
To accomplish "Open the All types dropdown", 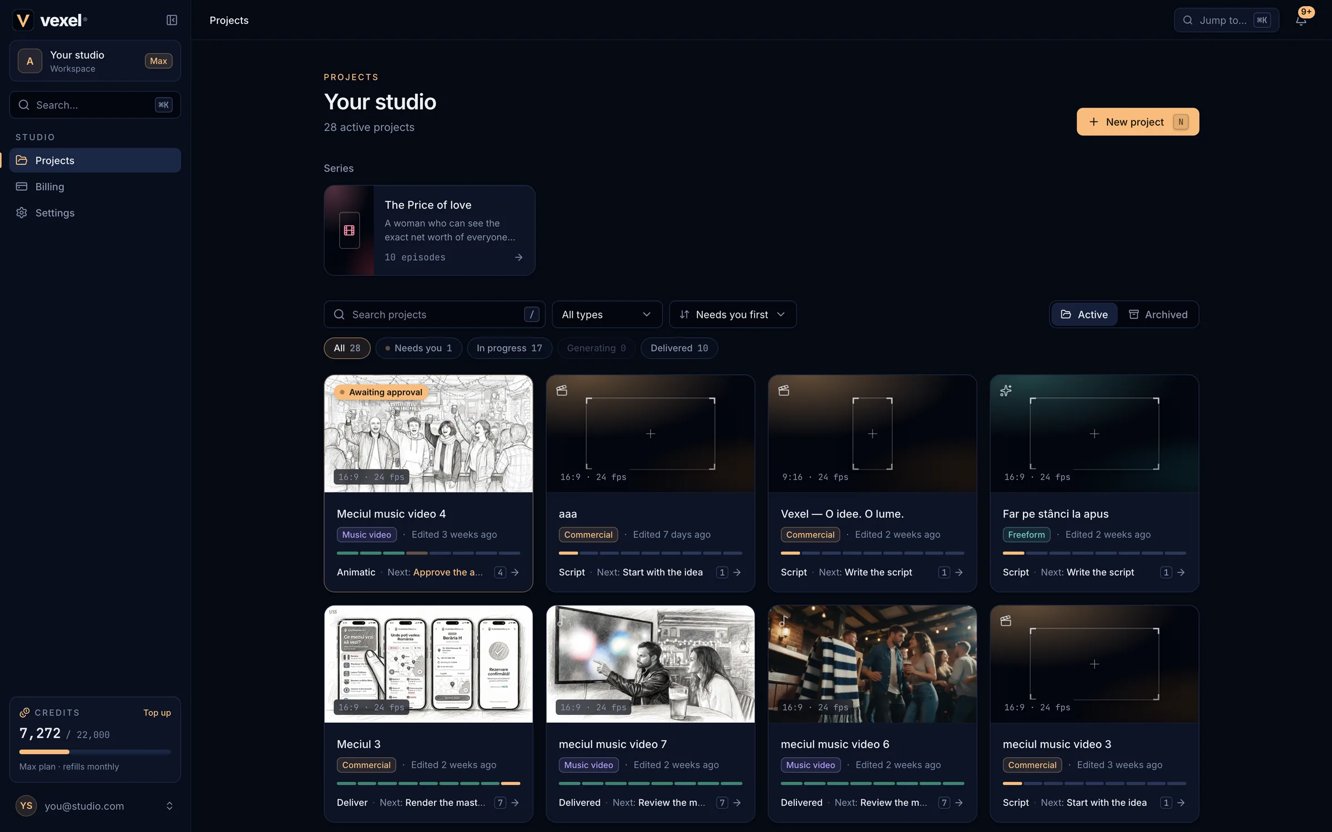I will coord(607,314).
